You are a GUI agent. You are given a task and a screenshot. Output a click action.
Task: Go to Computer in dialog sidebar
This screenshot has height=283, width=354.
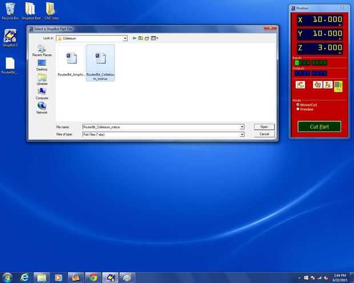pos(42,94)
